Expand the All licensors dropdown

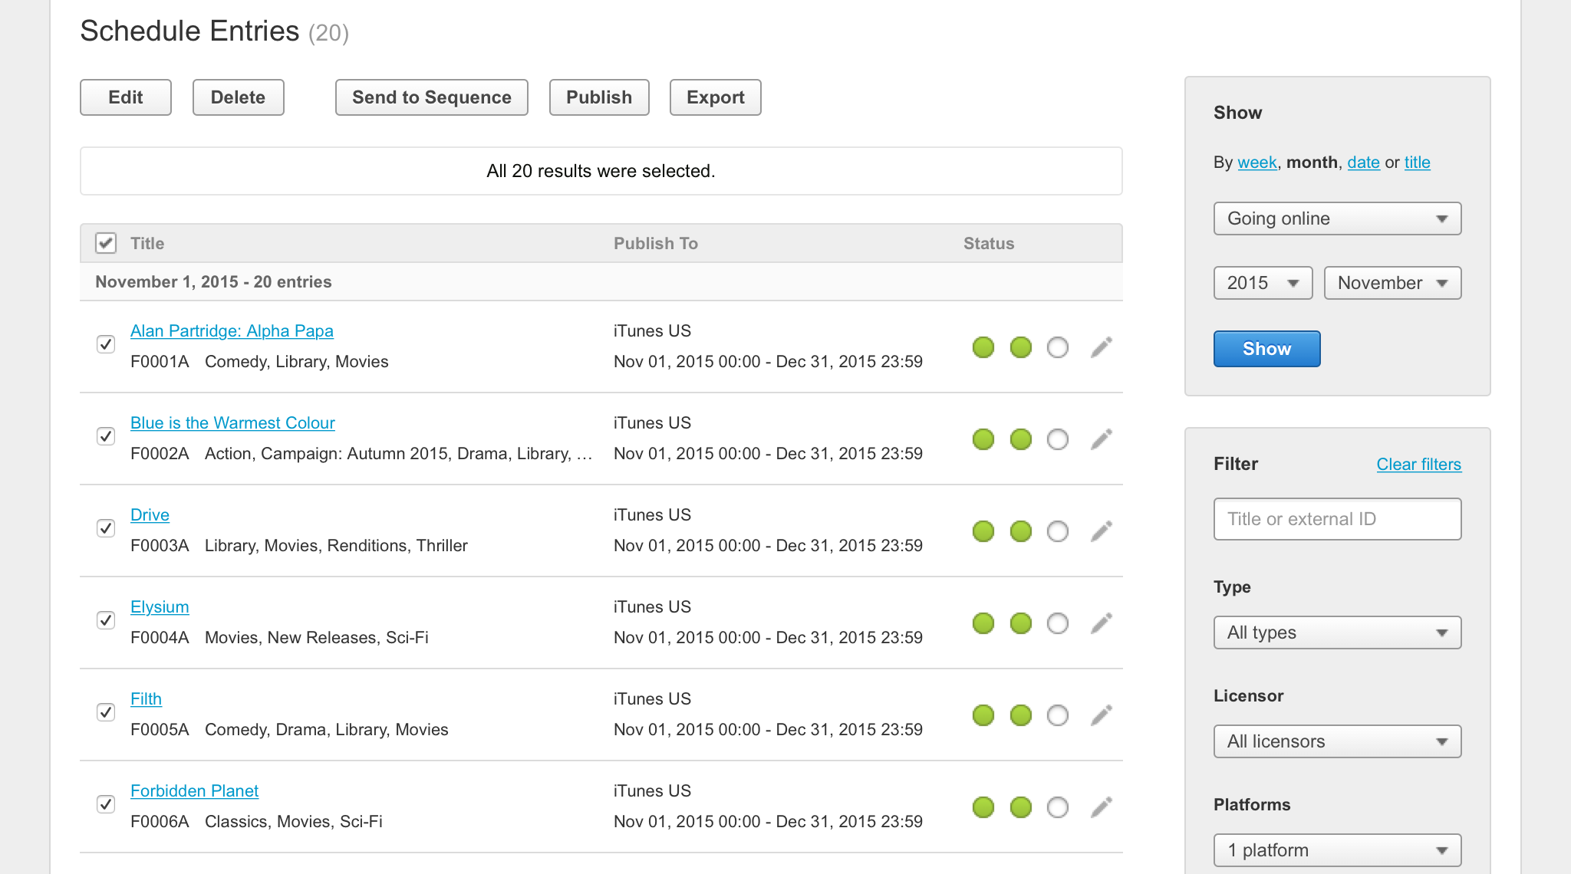[x=1337, y=741]
